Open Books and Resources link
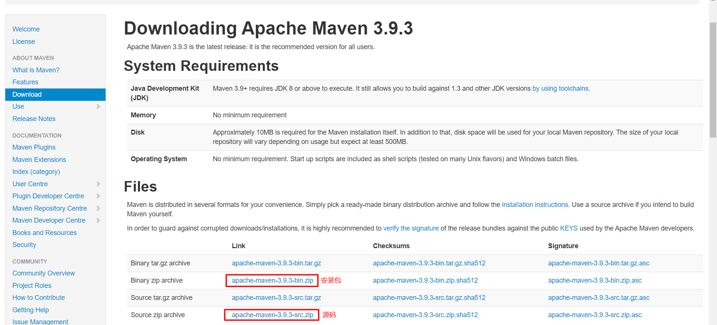The image size is (717, 325). tap(44, 233)
